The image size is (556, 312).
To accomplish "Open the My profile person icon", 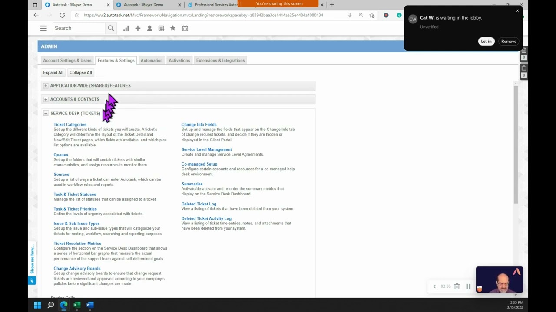I will pyautogui.click(x=149, y=28).
